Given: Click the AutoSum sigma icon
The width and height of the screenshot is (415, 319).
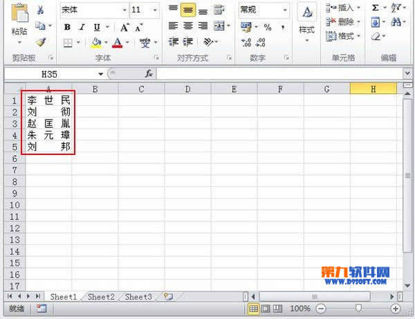Looking at the screenshot, I should [x=376, y=8].
